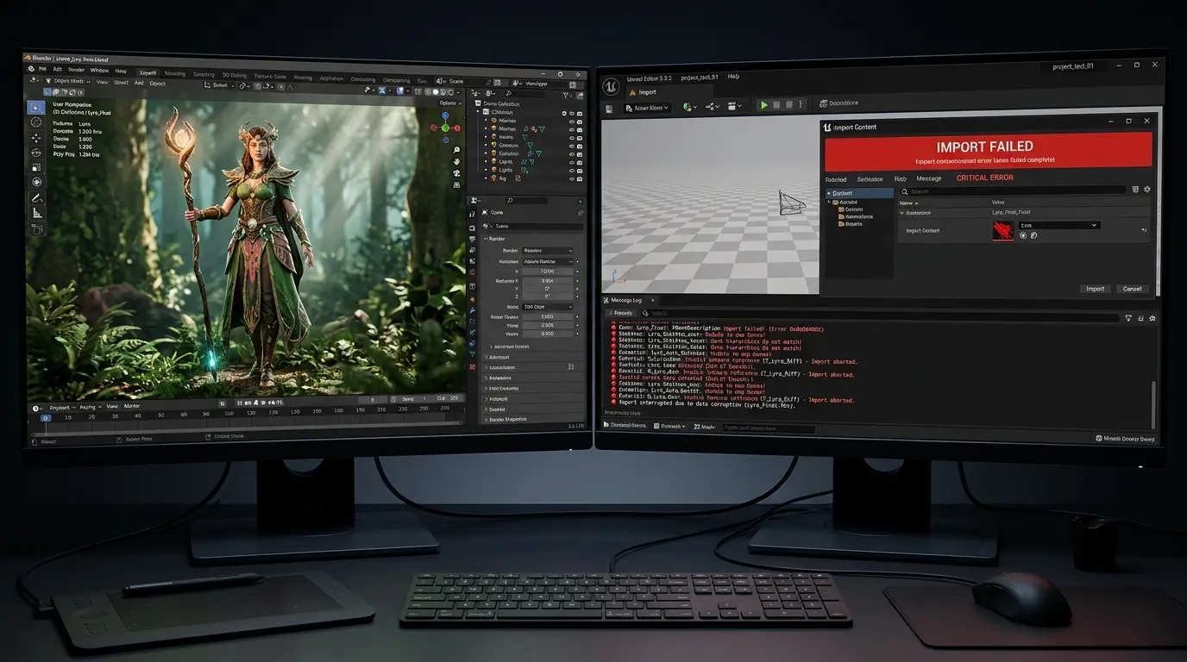The height and width of the screenshot is (662, 1187).
Task: Toggle eye visibility for the Ag outliner row
Action: pyautogui.click(x=571, y=178)
